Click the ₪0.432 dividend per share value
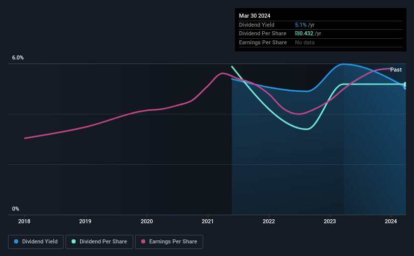 (304, 34)
